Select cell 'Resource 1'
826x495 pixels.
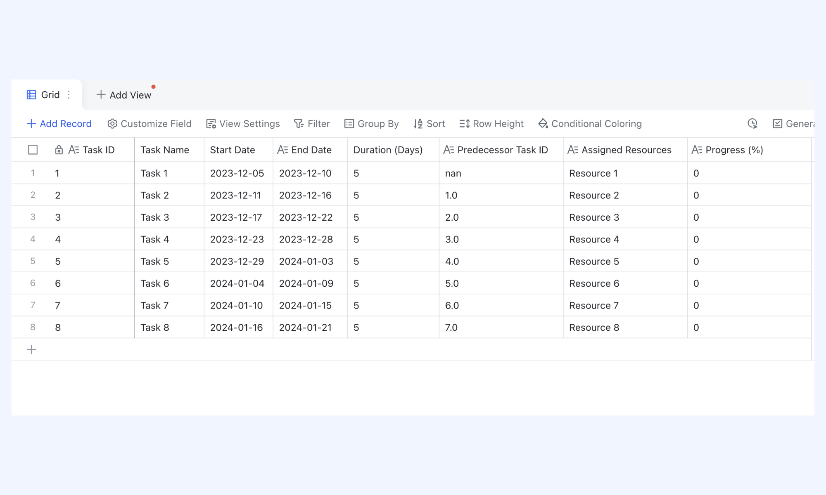[625, 173]
